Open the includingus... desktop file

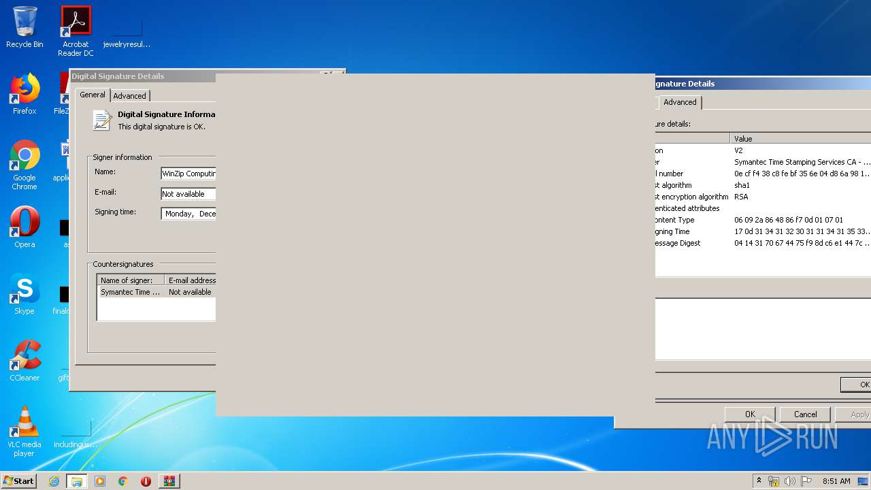(76, 434)
